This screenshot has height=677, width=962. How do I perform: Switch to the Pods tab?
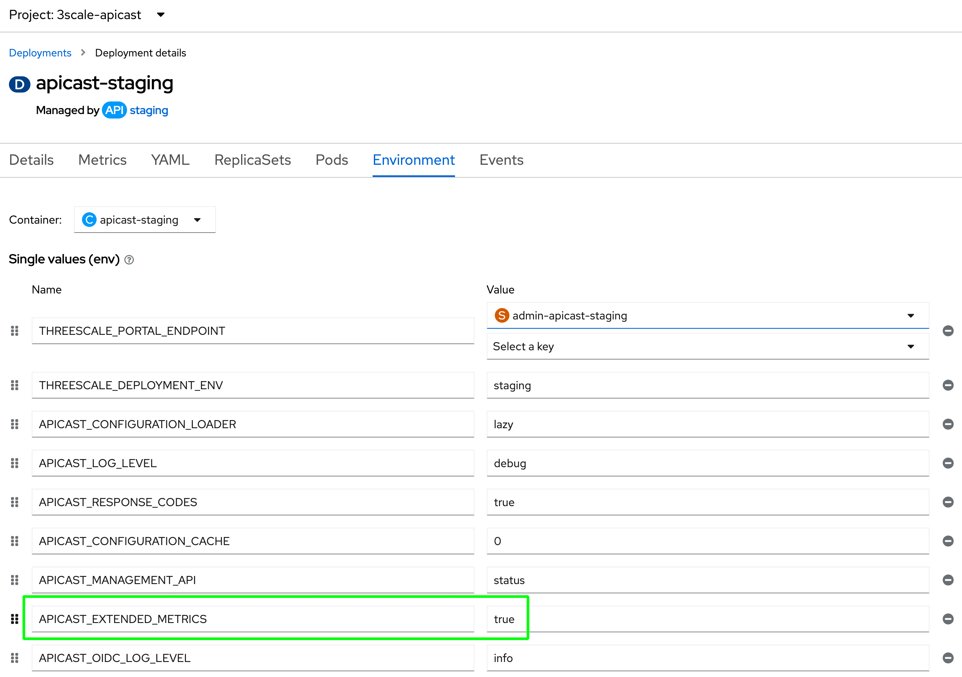click(331, 160)
